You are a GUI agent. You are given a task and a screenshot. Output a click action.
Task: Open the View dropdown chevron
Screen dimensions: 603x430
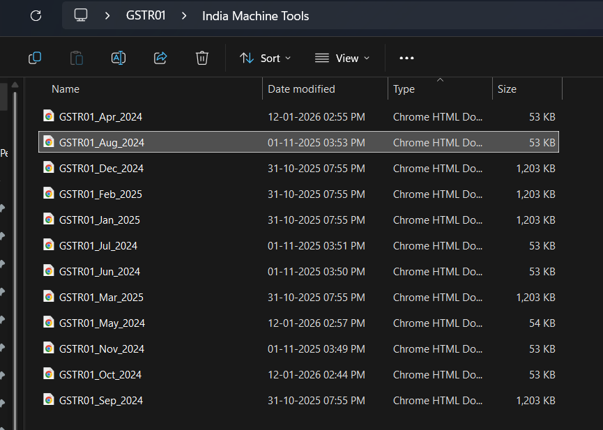pyautogui.click(x=365, y=58)
